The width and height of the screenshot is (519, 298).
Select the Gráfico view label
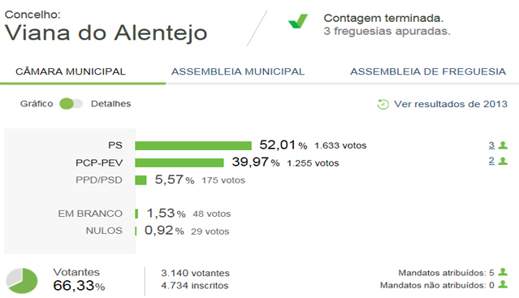click(x=37, y=103)
